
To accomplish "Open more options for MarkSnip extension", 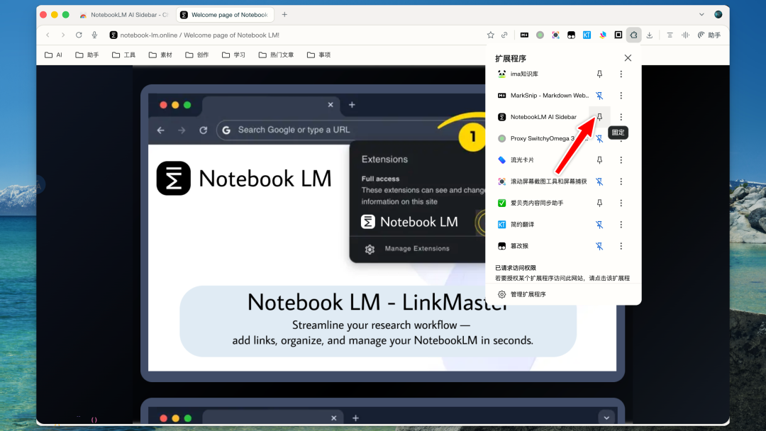I will [x=621, y=96].
